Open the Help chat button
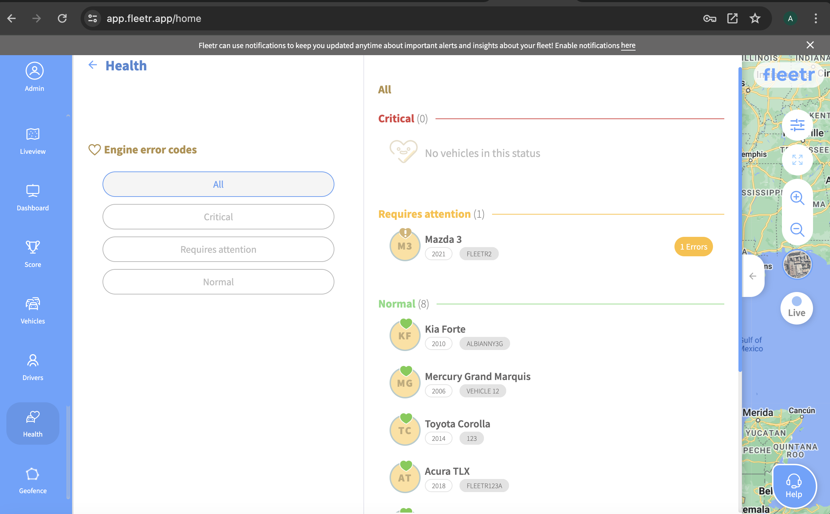 [794, 486]
